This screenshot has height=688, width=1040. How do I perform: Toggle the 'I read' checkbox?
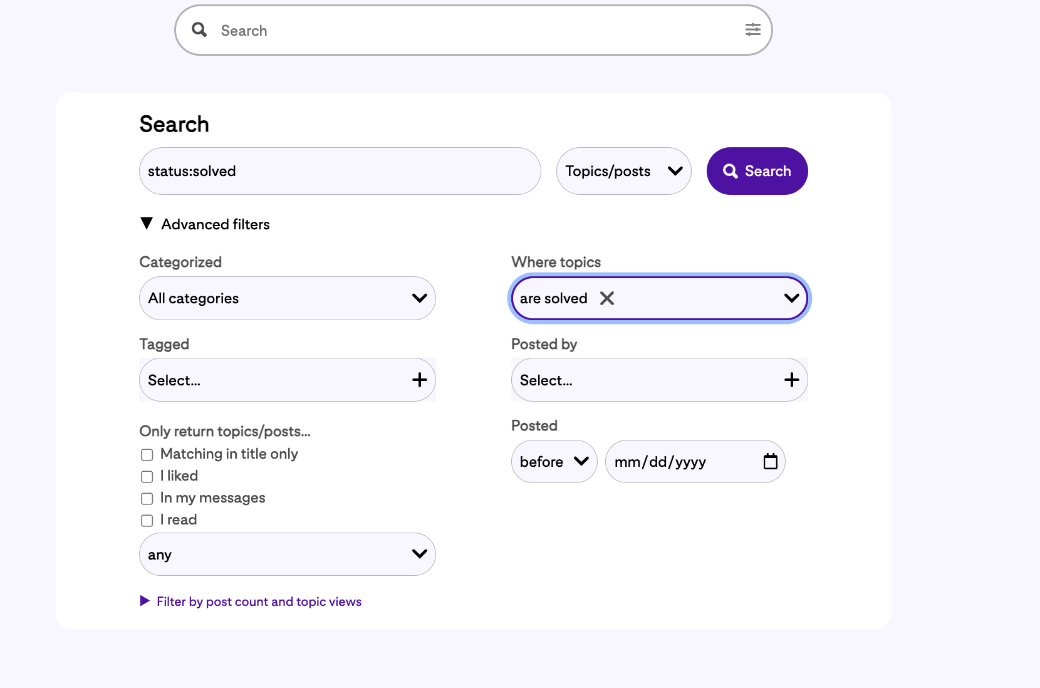147,521
